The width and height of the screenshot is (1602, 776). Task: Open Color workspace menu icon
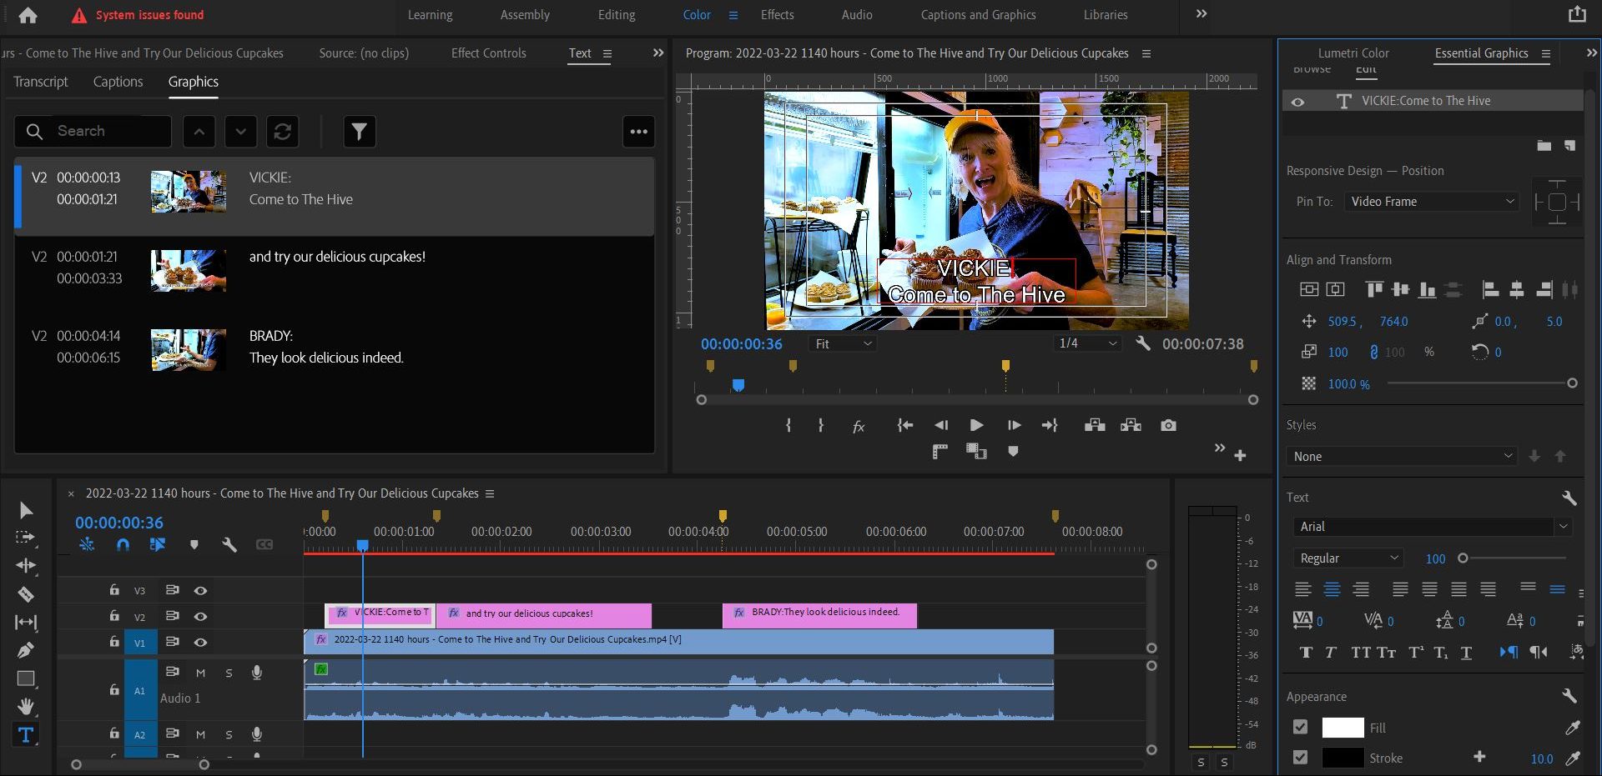pyautogui.click(x=733, y=15)
